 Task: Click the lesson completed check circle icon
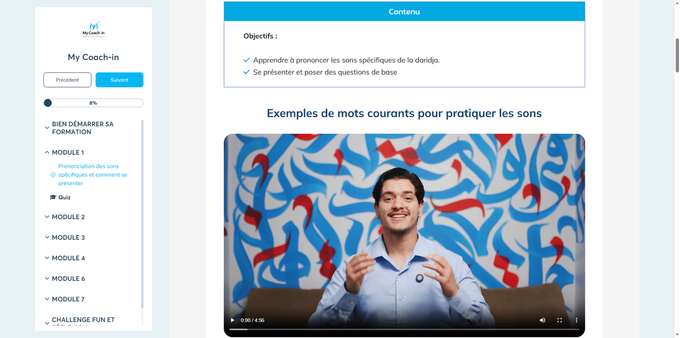point(53,175)
